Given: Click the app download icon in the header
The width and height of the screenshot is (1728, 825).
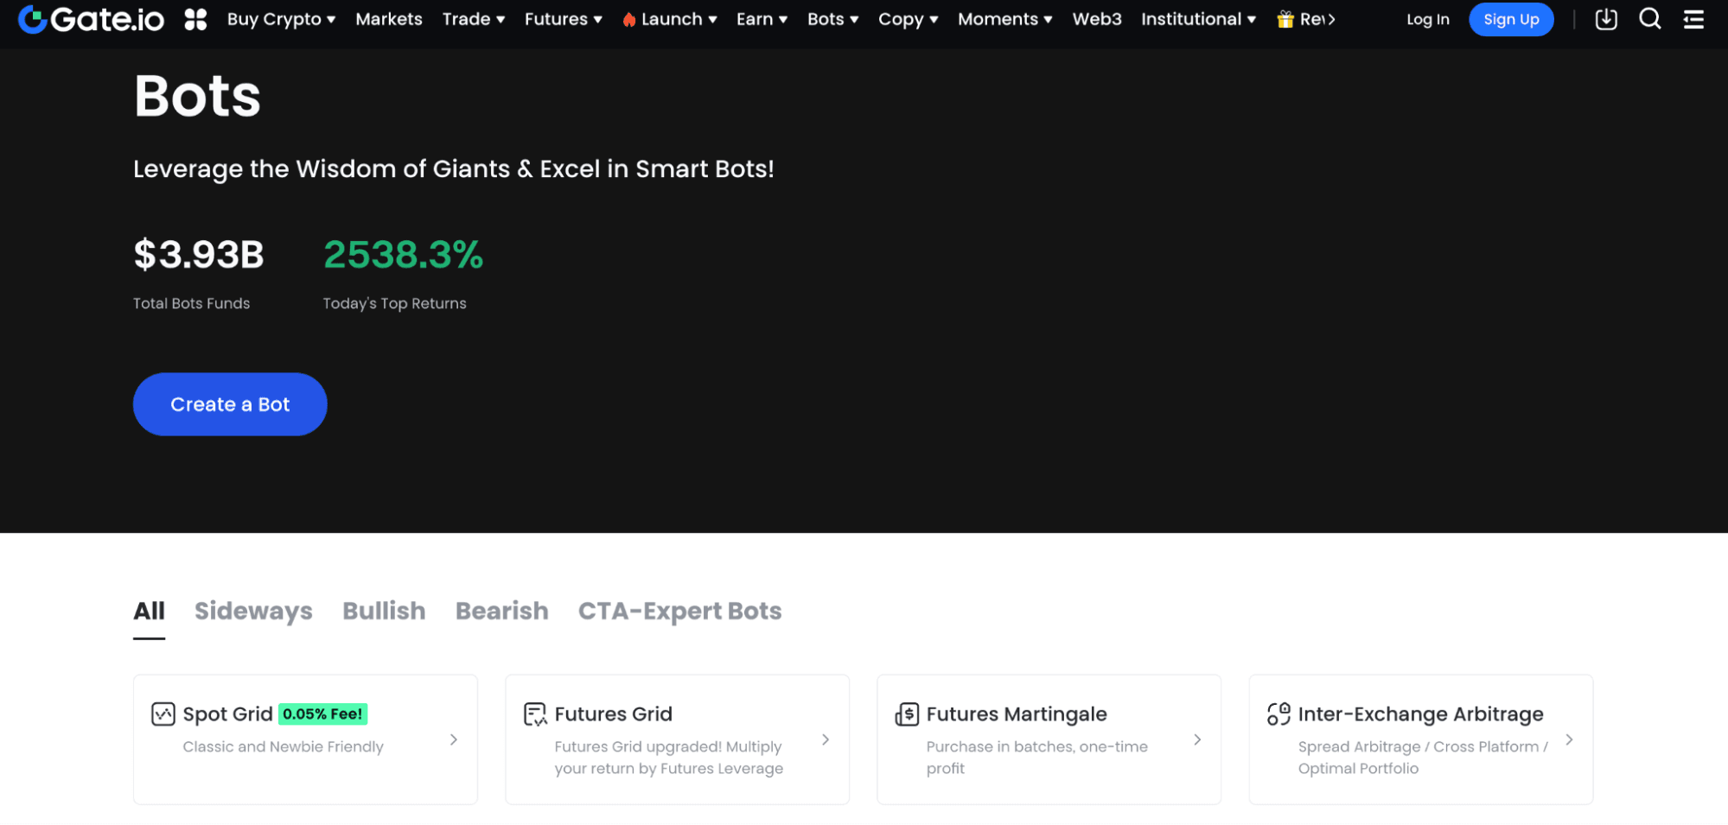Looking at the screenshot, I should tap(1605, 19).
